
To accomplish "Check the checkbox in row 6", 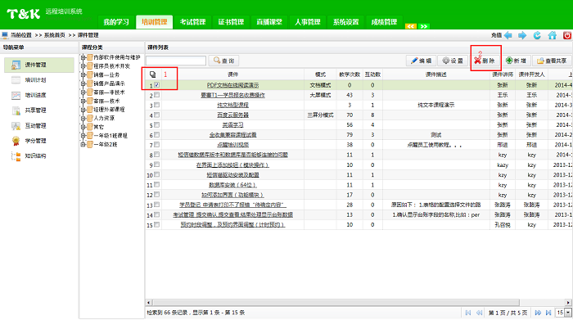I will (157, 135).
